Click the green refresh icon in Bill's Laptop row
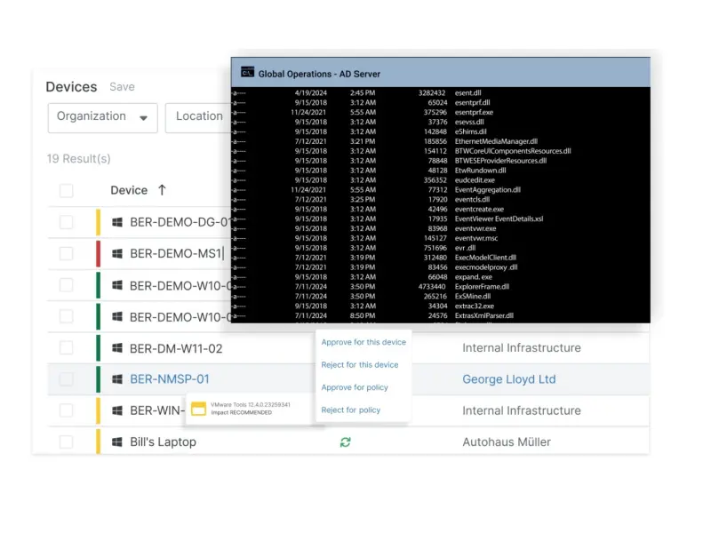Screen dimensions: 711x533 point(345,442)
